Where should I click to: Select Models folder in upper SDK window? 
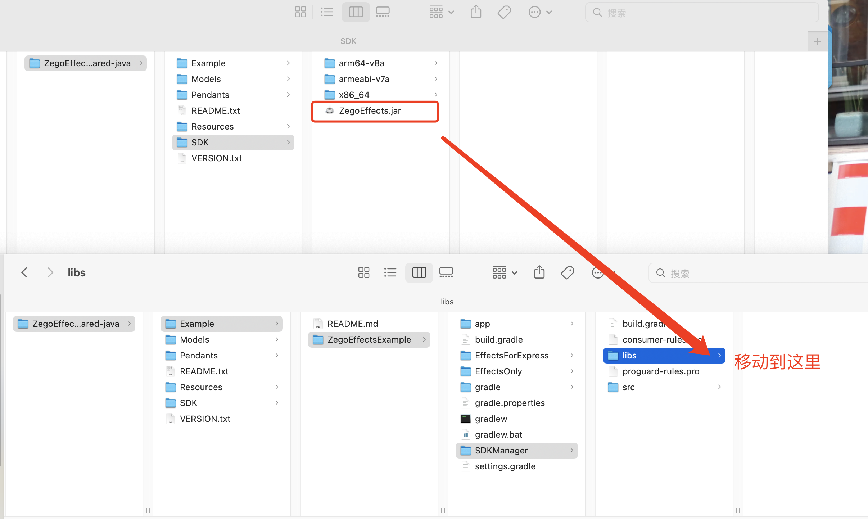(233, 79)
